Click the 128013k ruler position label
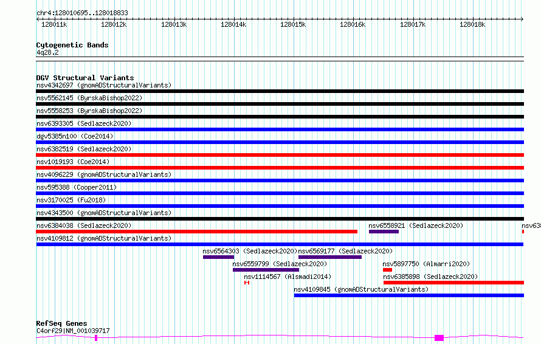The width and height of the screenshot is (541, 344). point(174,24)
